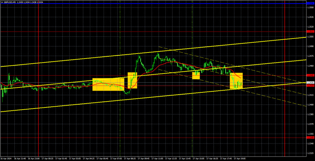The width and height of the screenshot is (315, 161).
Task: Click the 17 Apr 05:45 time label
Action: (102, 159)
